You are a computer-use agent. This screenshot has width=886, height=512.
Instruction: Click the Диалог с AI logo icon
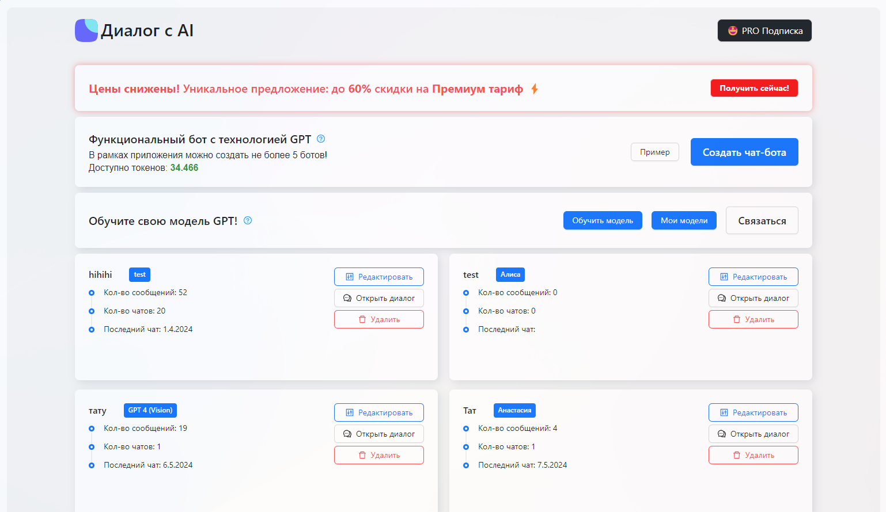(x=86, y=30)
